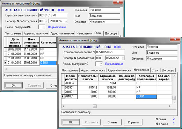Open export mode selector in front window
Image resolution: width=182 pixels, height=129 pixels.
pyautogui.click(x=101, y=64)
